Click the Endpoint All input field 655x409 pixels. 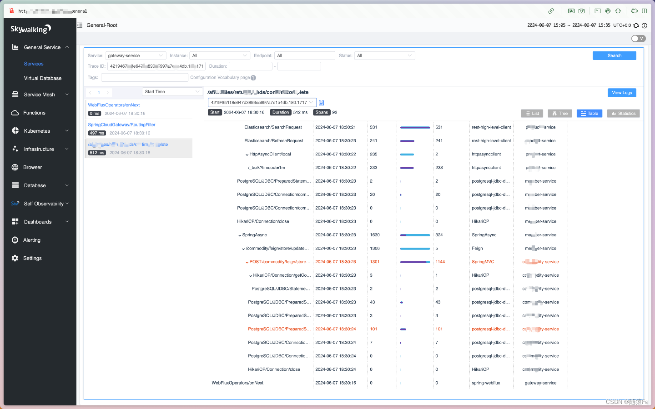tap(305, 55)
